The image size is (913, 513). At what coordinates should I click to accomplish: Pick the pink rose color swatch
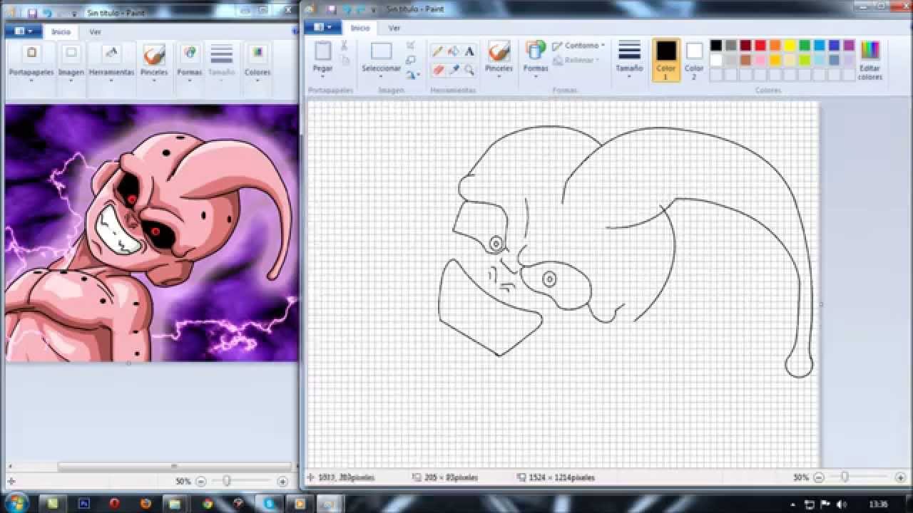click(x=760, y=60)
